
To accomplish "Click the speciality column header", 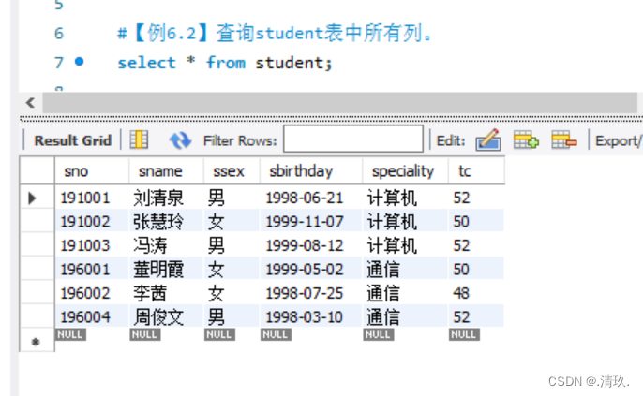I will click(x=403, y=171).
